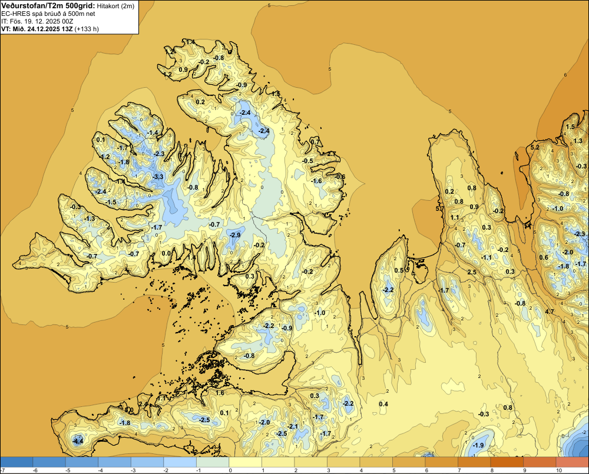Click the 5.2 temperature value
This screenshot has width=589, height=474.
pyautogui.click(x=535, y=147)
